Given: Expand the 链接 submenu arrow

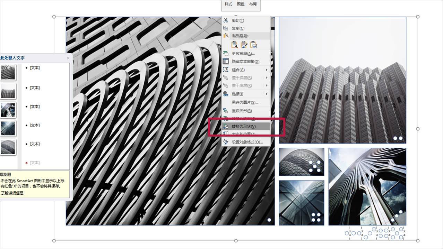Looking at the screenshot, I should 267,94.
